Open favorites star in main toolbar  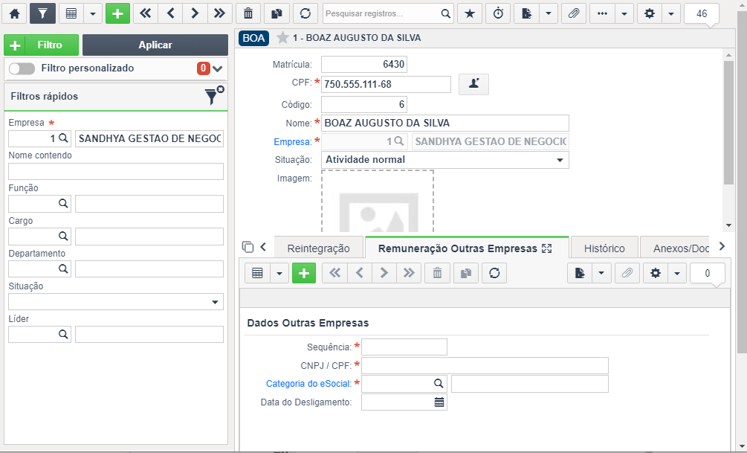click(x=470, y=13)
